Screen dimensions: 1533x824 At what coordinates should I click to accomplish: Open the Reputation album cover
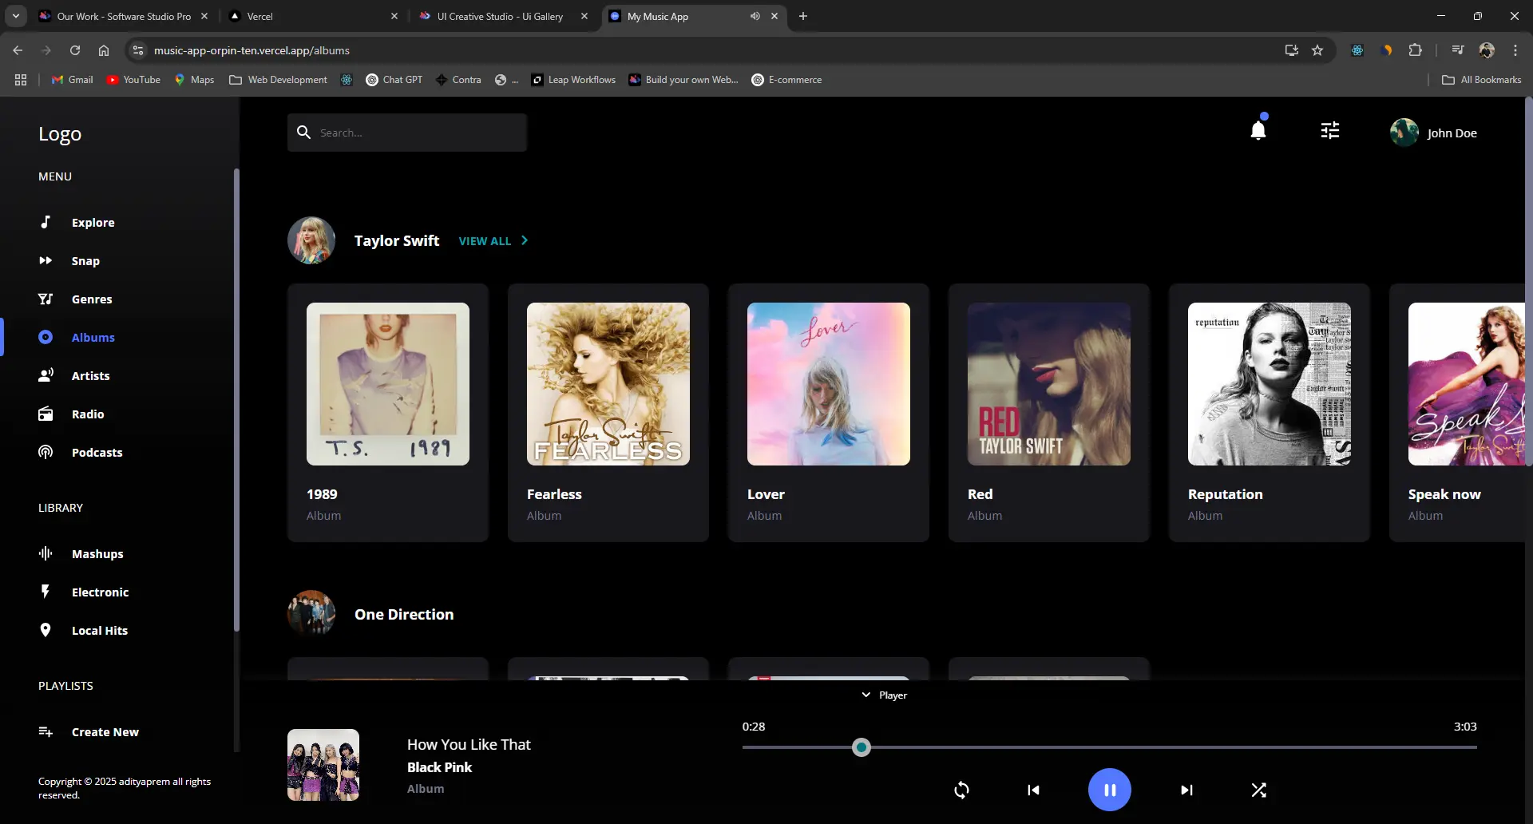click(x=1270, y=384)
